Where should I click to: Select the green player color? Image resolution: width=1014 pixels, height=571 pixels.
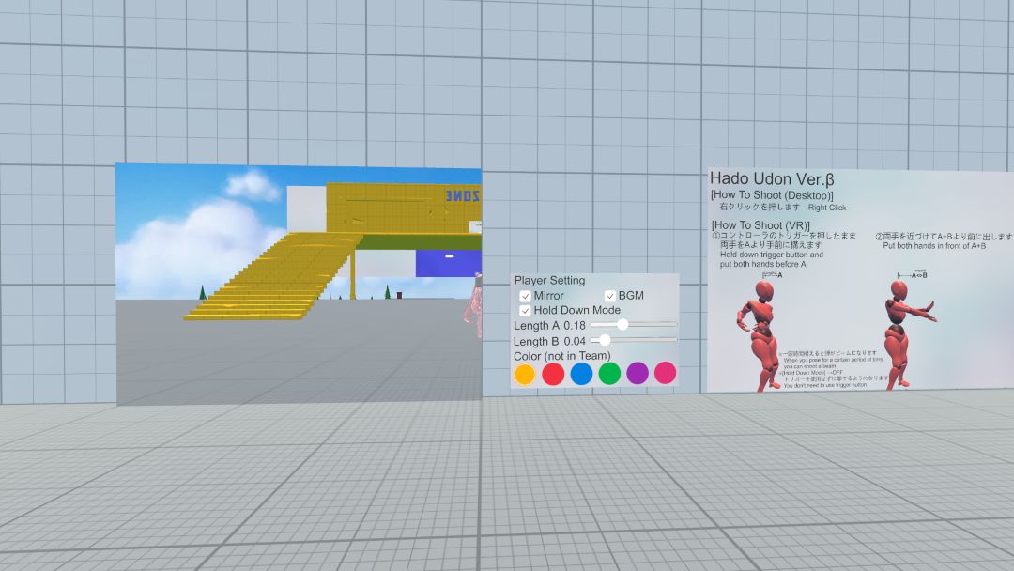point(608,374)
